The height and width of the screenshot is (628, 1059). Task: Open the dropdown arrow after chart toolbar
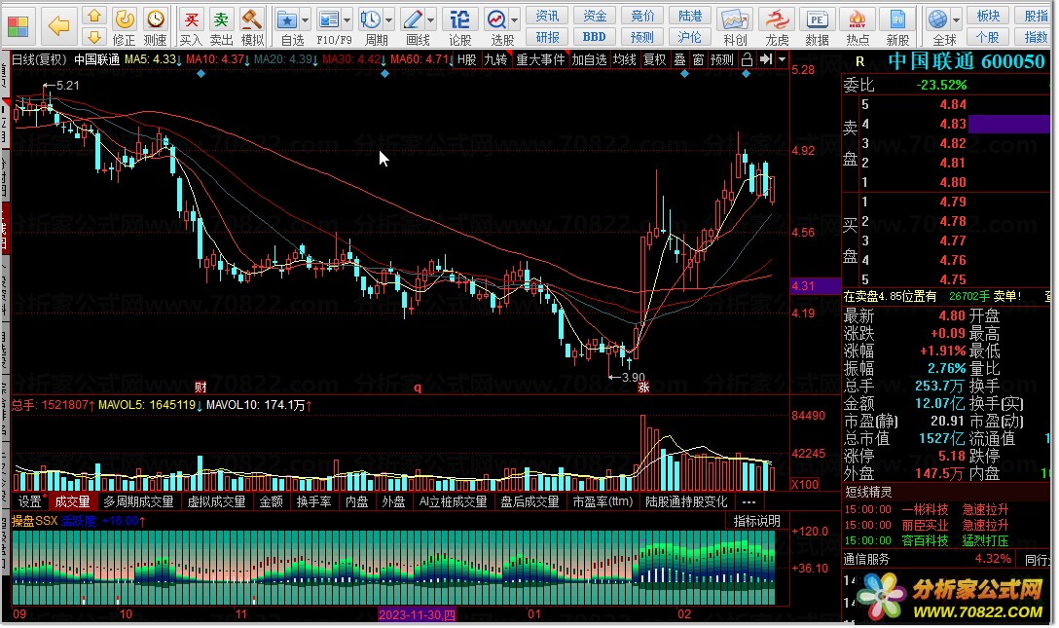pyautogui.click(x=783, y=60)
